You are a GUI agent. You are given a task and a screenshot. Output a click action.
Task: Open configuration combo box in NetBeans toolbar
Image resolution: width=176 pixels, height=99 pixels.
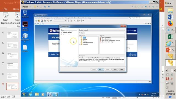[x=60, y=21]
